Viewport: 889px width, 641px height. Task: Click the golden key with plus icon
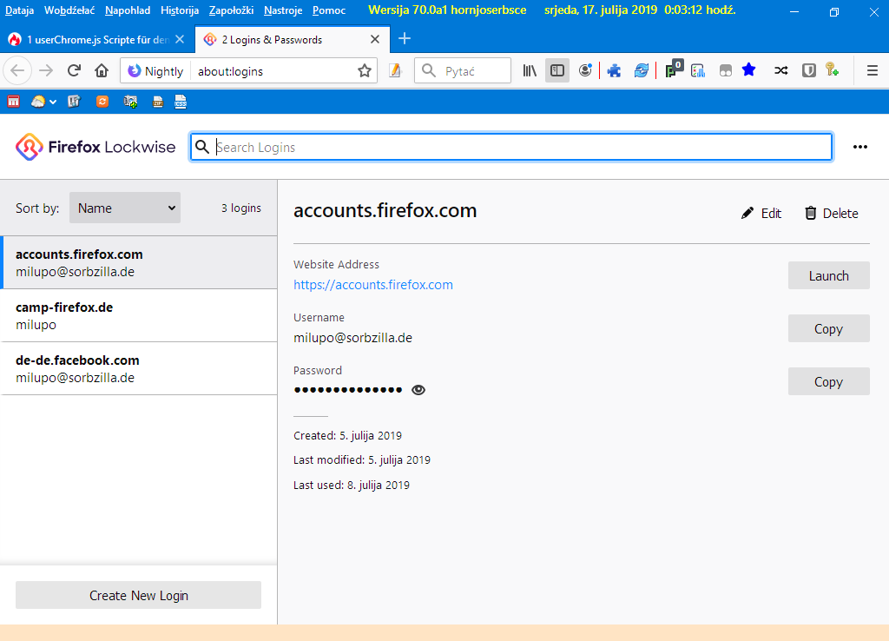tap(833, 69)
